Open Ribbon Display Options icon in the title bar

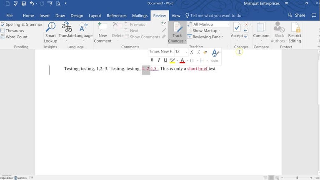(287, 3)
